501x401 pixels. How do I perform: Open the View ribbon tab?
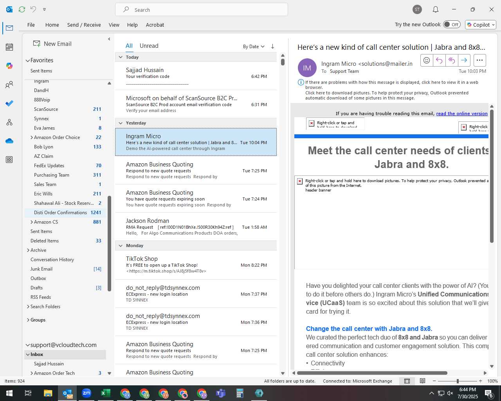(x=114, y=25)
